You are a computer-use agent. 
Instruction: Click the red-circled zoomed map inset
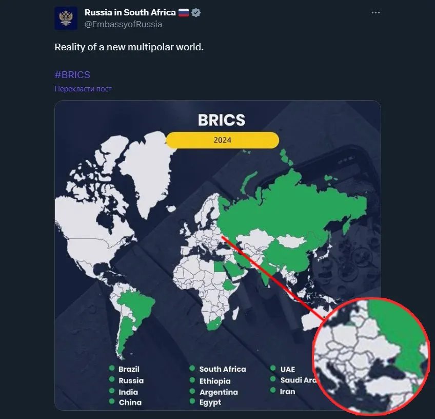tap(371, 355)
